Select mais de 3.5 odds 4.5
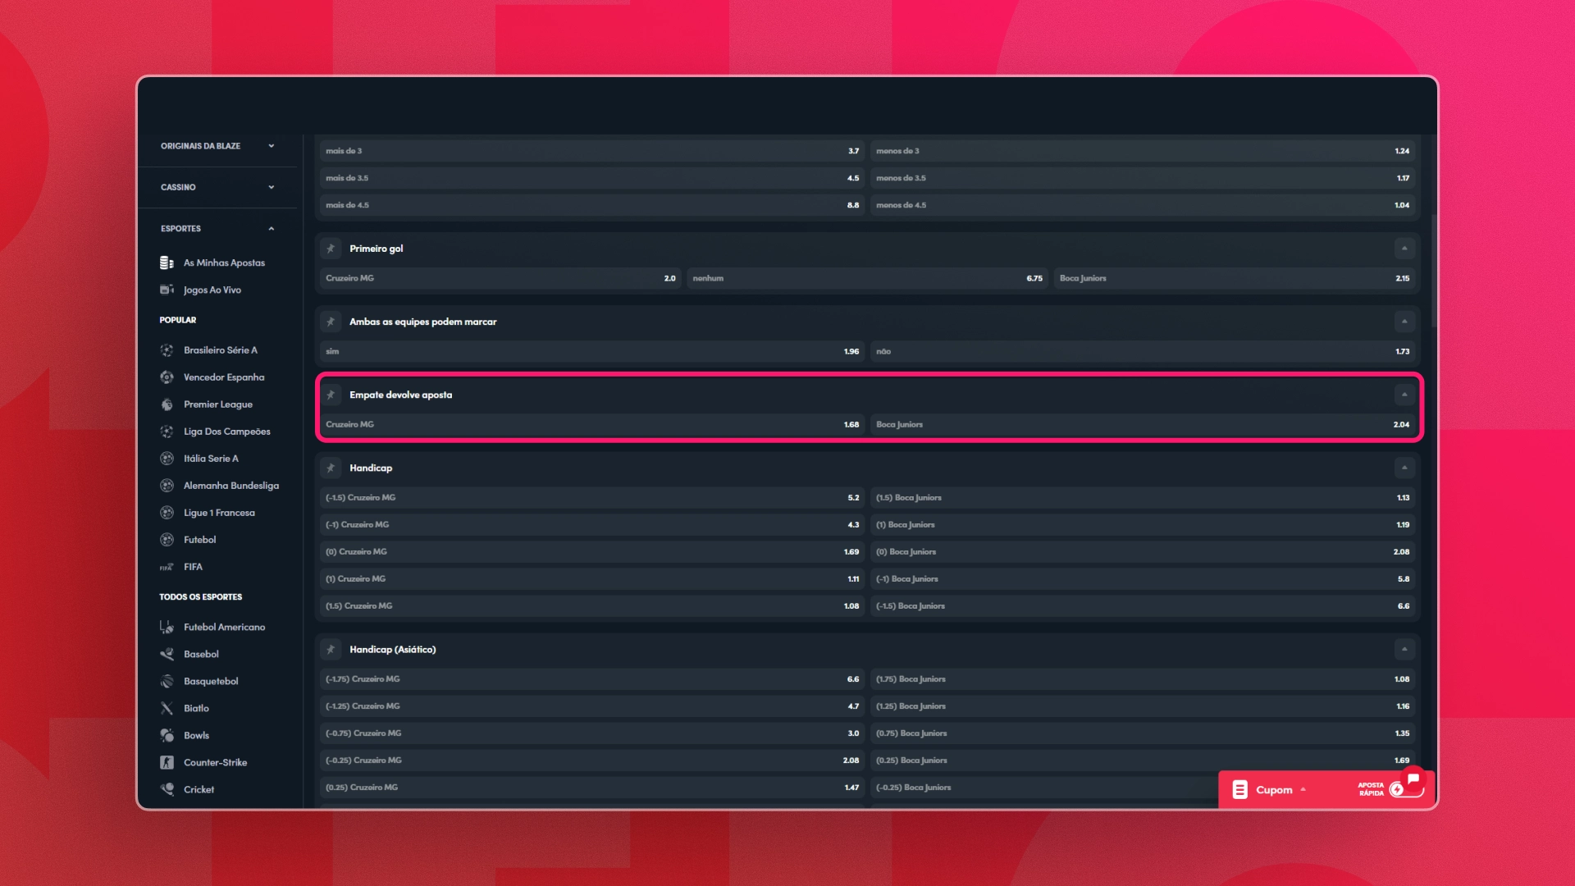The height and width of the screenshot is (886, 1575). point(592,178)
